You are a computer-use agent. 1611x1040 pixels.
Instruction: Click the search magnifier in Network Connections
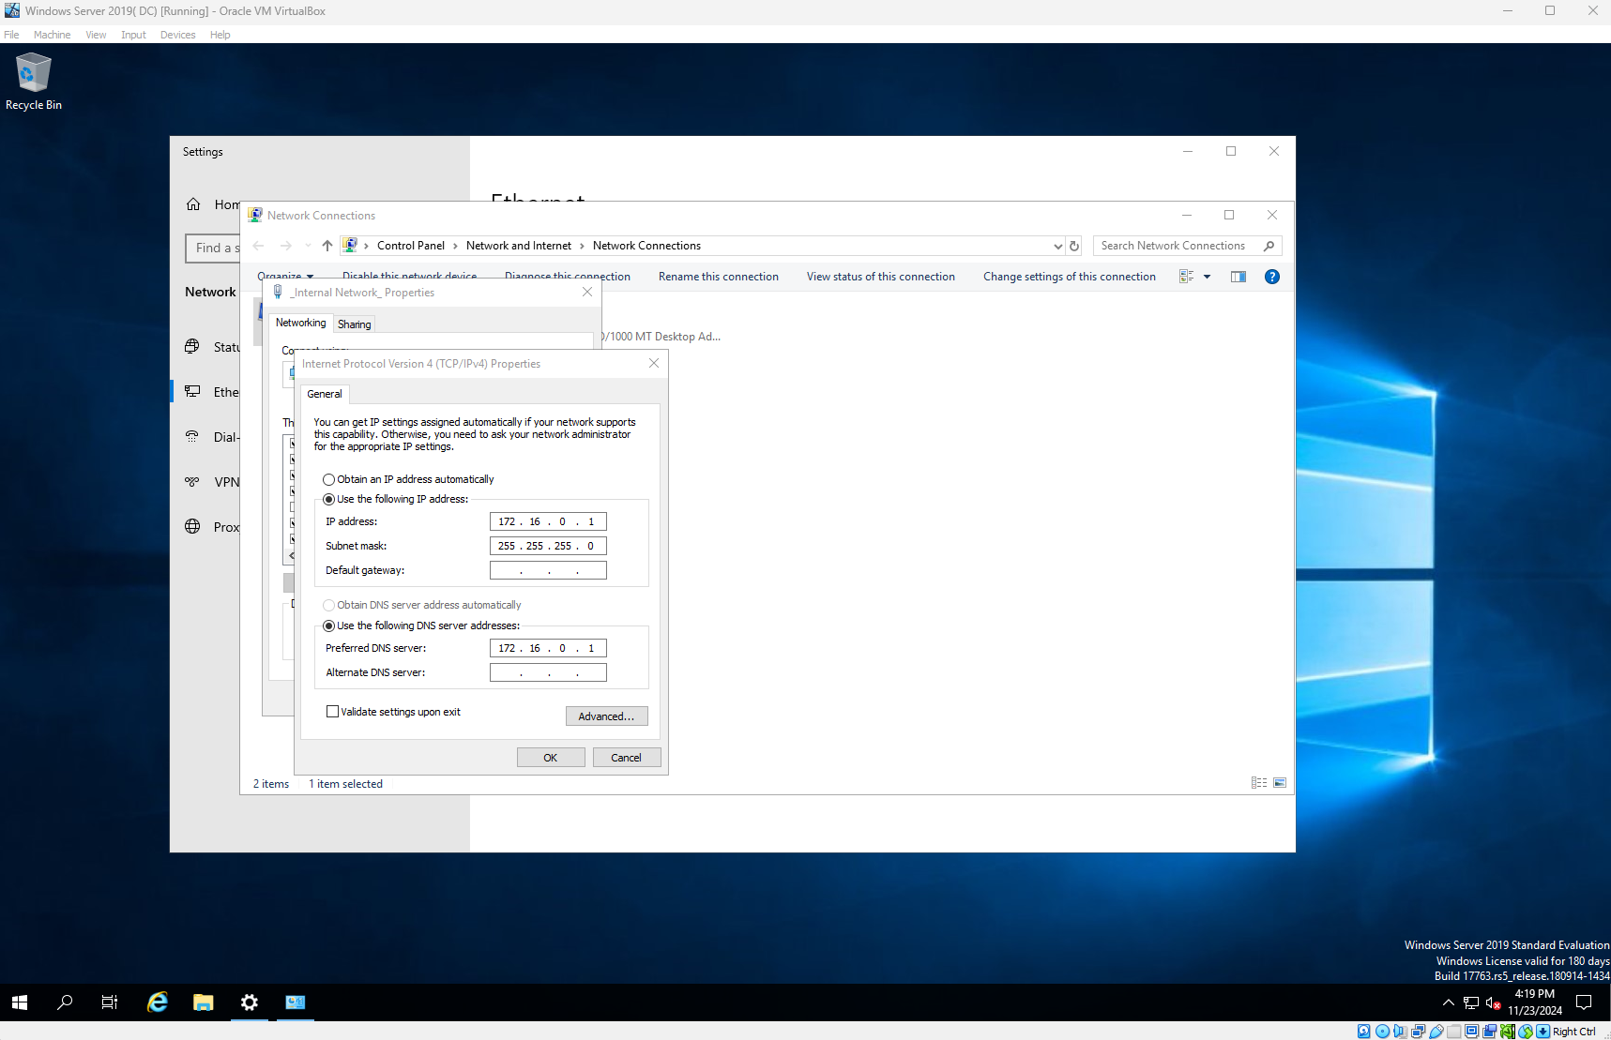coord(1269,246)
